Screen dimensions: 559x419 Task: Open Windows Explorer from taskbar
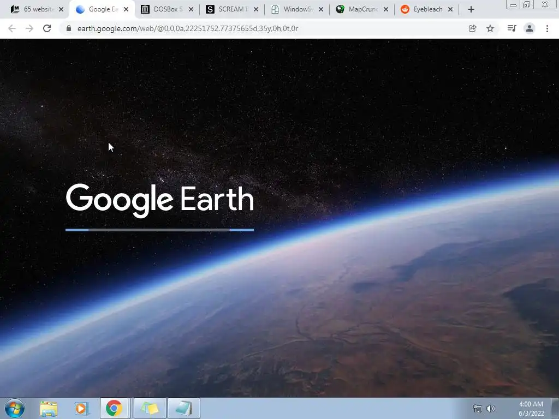tap(49, 409)
